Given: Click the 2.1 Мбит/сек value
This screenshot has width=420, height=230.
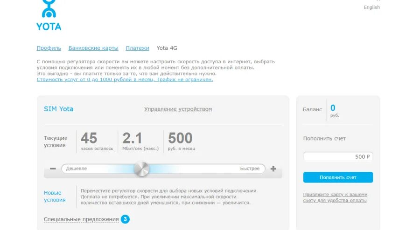Looking at the screenshot, I should pos(140,142).
